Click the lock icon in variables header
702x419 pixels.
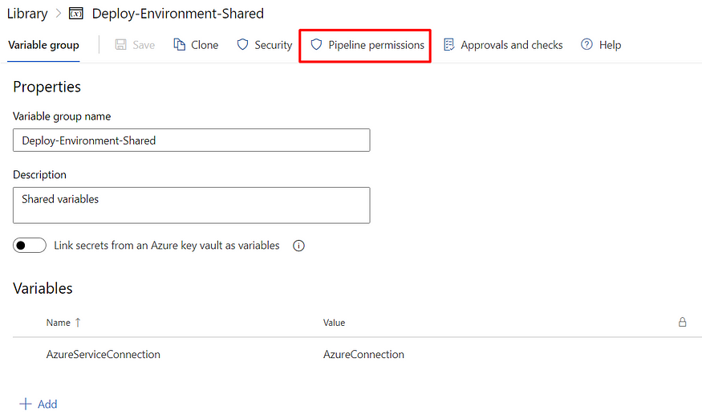click(x=682, y=323)
